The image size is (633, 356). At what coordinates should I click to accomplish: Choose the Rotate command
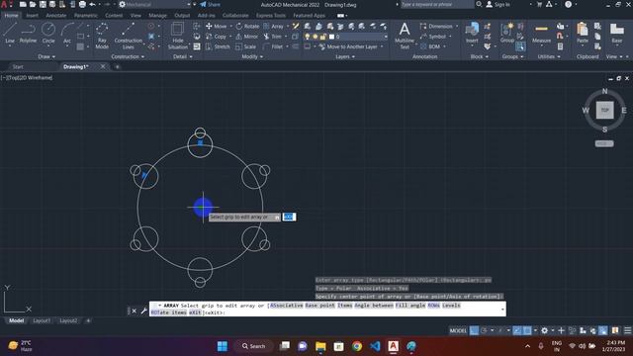[x=247, y=27]
